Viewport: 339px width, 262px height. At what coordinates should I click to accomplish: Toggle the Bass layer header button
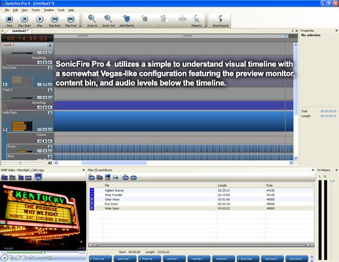(50, 156)
